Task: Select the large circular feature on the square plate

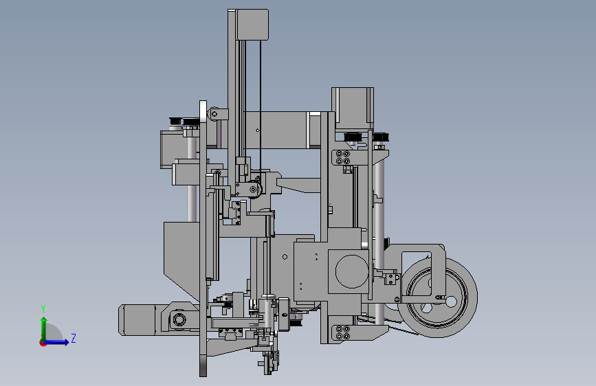Action: click(351, 271)
